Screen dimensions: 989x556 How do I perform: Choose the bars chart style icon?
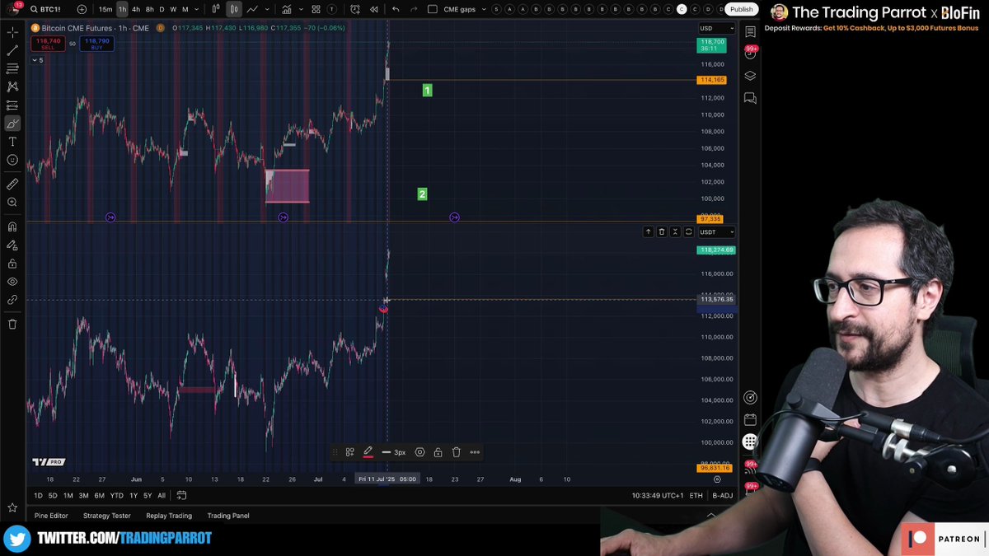point(216,9)
